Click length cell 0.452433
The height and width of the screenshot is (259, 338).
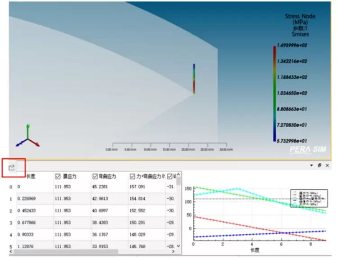(27, 210)
